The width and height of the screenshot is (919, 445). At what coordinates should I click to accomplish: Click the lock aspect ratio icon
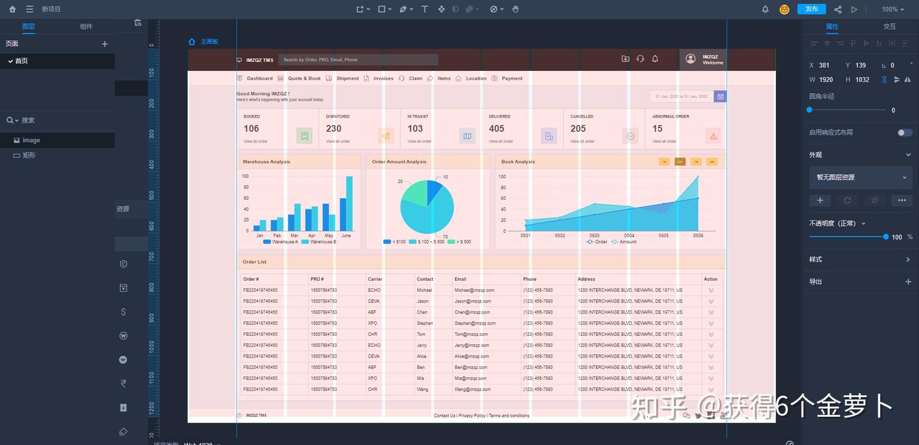coord(885,80)
